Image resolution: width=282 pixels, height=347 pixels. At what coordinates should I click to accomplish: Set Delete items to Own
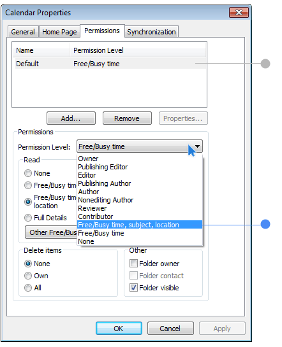click(28, 276)
